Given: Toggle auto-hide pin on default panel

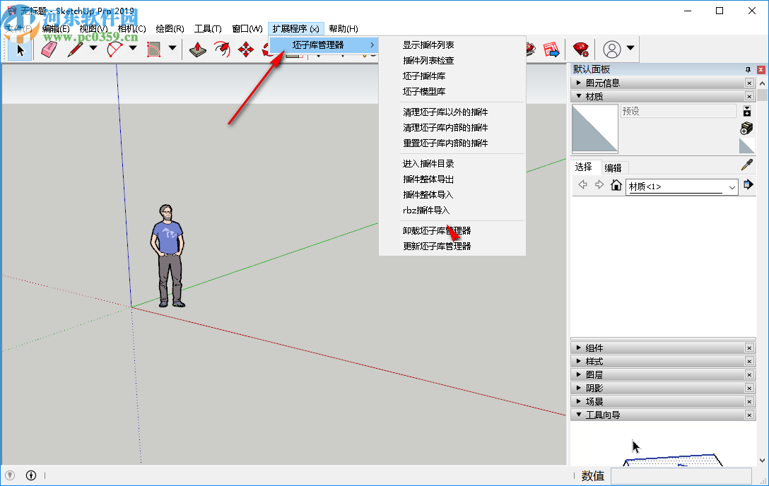Looking at the screenshot, I should point(748,69).
